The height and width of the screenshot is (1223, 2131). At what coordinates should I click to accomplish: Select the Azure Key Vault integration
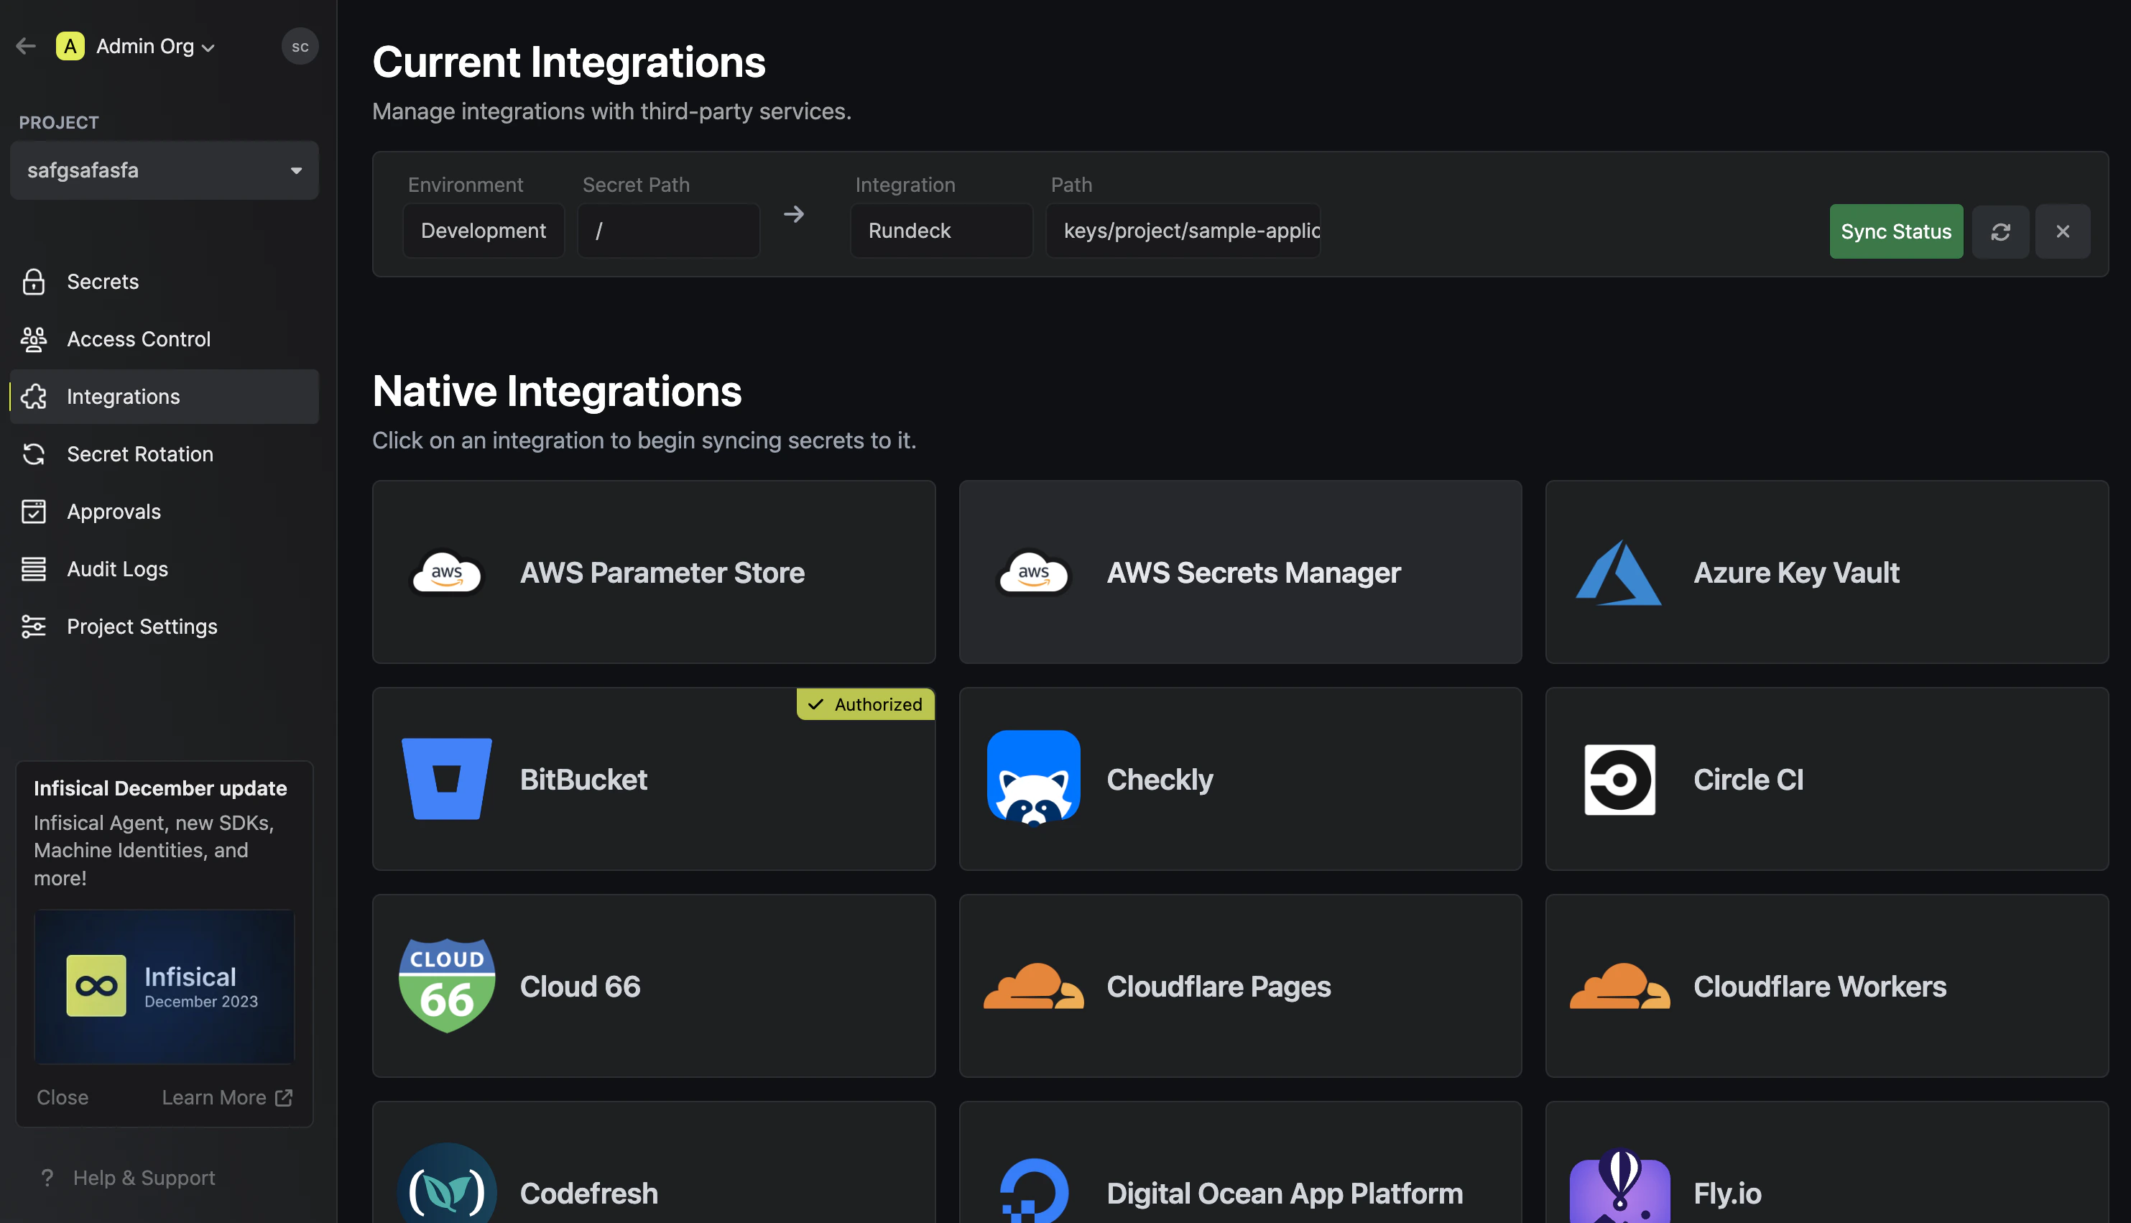tap(1827, 572)
